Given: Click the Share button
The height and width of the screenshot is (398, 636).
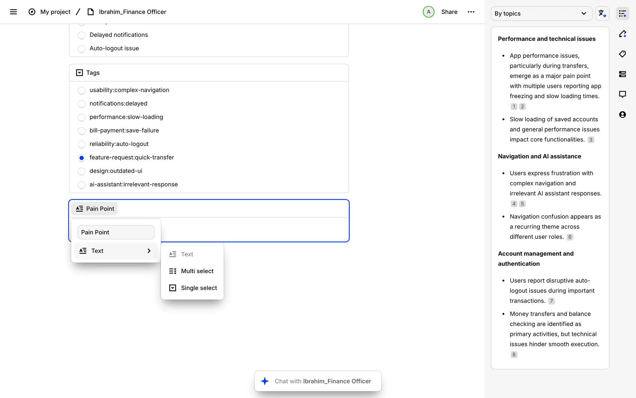Looking at the screenshot, I should [449, 12].
